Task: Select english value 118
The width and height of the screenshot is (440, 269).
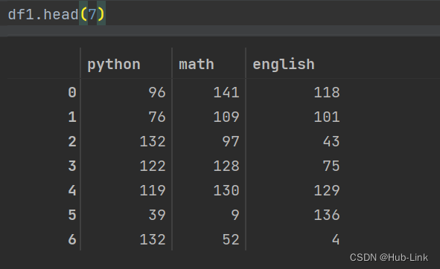Action: click(x=327, y=92)
